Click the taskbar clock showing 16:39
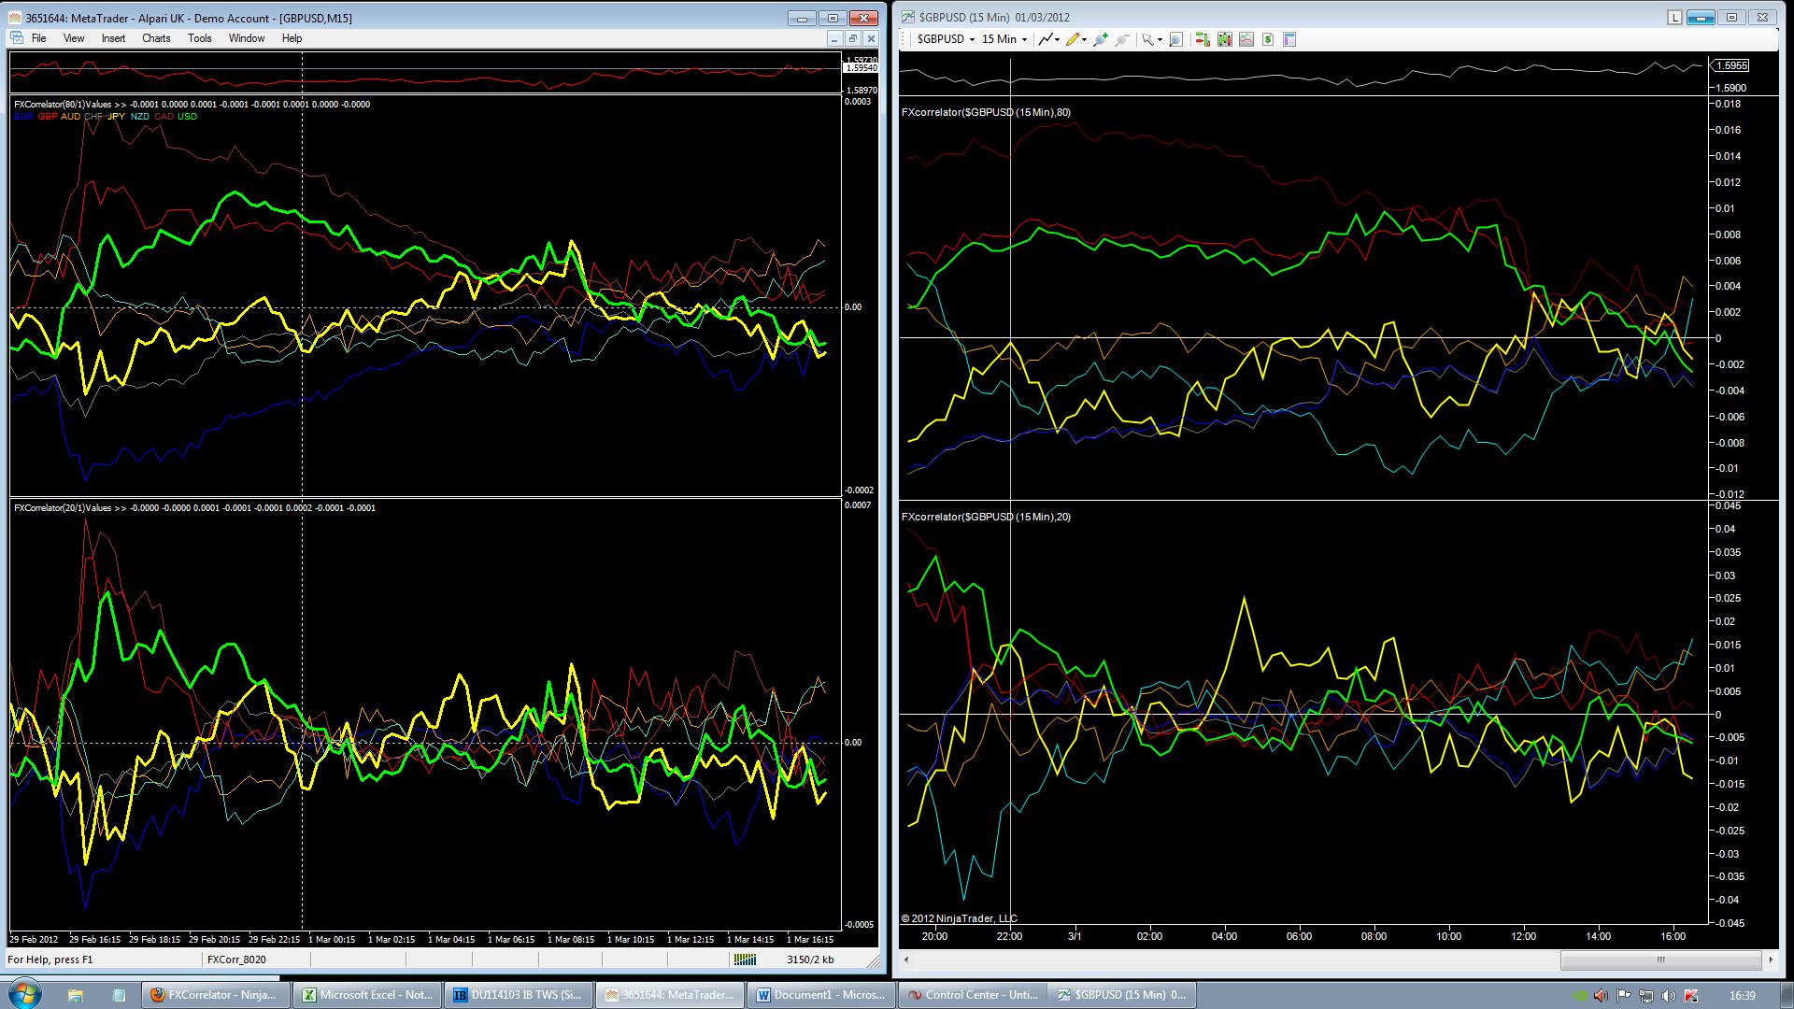1794x1009 pixels. pos(1742,996)
